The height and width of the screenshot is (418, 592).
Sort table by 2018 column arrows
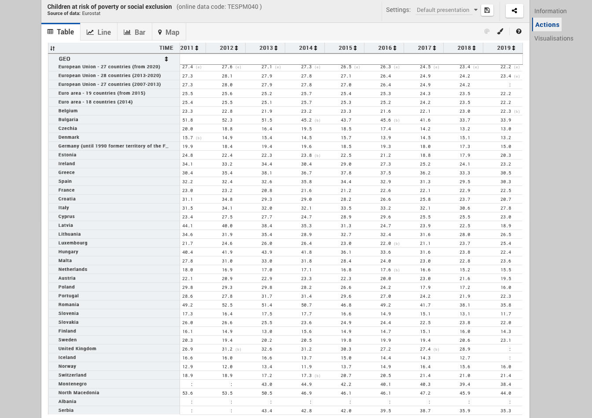[x=474, y=48]
